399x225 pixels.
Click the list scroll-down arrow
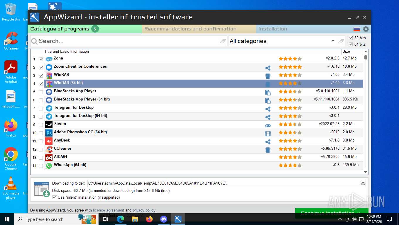(x=366, y=172)
